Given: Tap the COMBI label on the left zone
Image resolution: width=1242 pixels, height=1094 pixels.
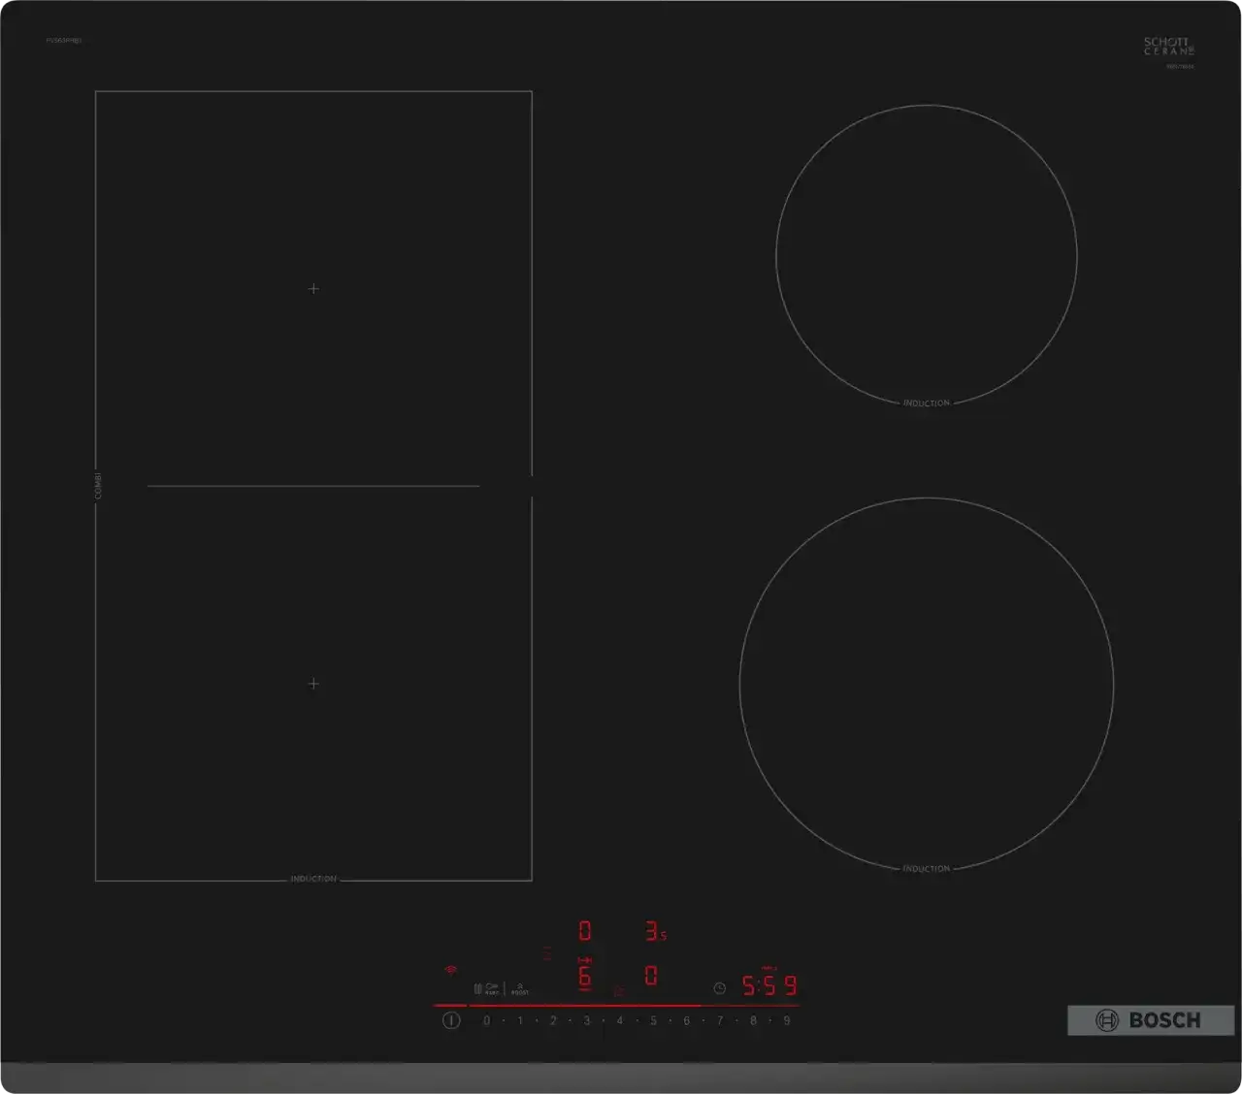Looking at the screenshot, I should coord(97,486).
